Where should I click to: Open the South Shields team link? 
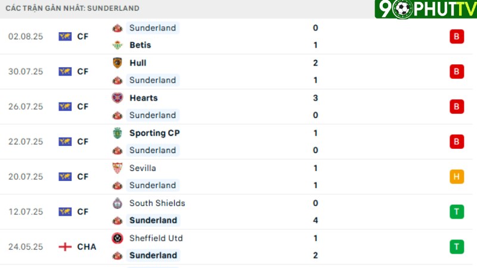pos(157,203)
